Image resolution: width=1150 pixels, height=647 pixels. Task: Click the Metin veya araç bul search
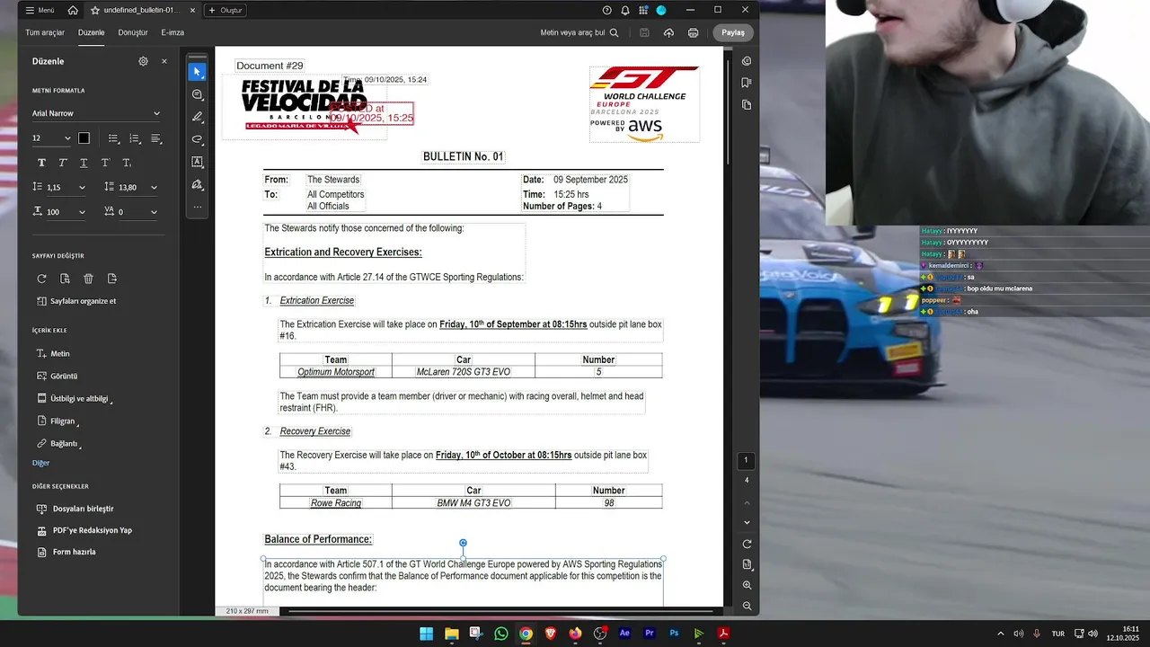point(579,32)
